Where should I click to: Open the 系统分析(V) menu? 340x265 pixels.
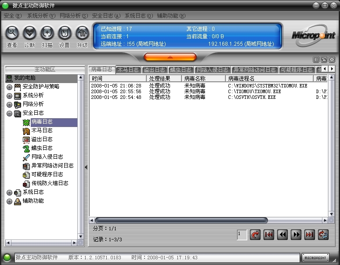point(41,16)
